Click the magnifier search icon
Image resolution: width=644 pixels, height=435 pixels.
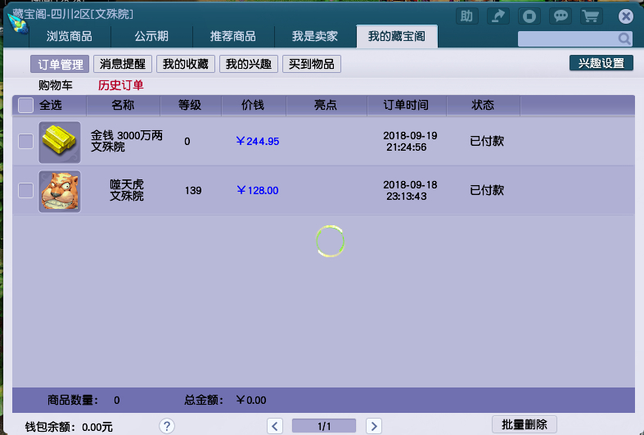click(624, 39)
